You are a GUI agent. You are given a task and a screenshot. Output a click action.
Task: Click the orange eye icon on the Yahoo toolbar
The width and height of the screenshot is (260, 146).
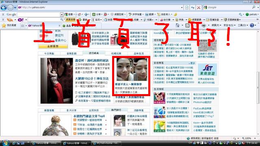[10, 20]
